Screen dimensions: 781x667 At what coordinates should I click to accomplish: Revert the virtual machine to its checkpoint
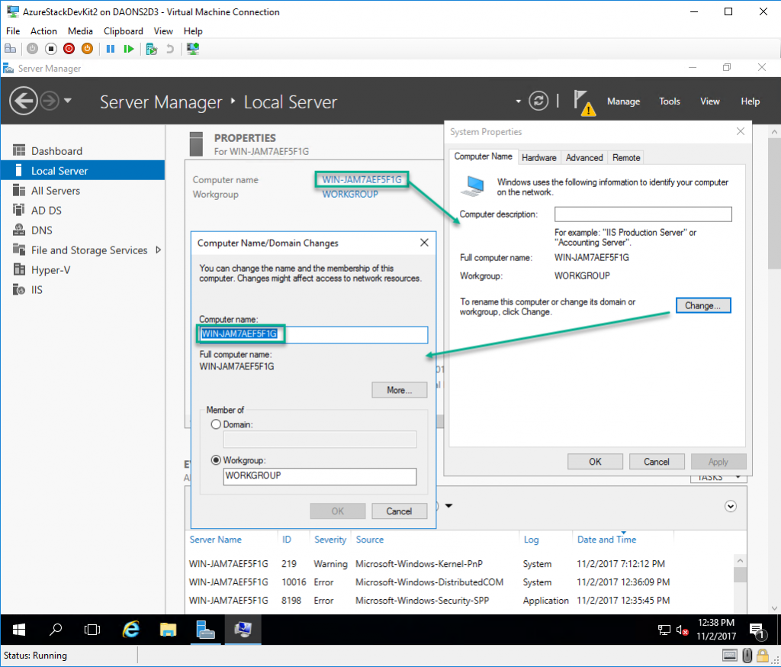coord(171,48)
